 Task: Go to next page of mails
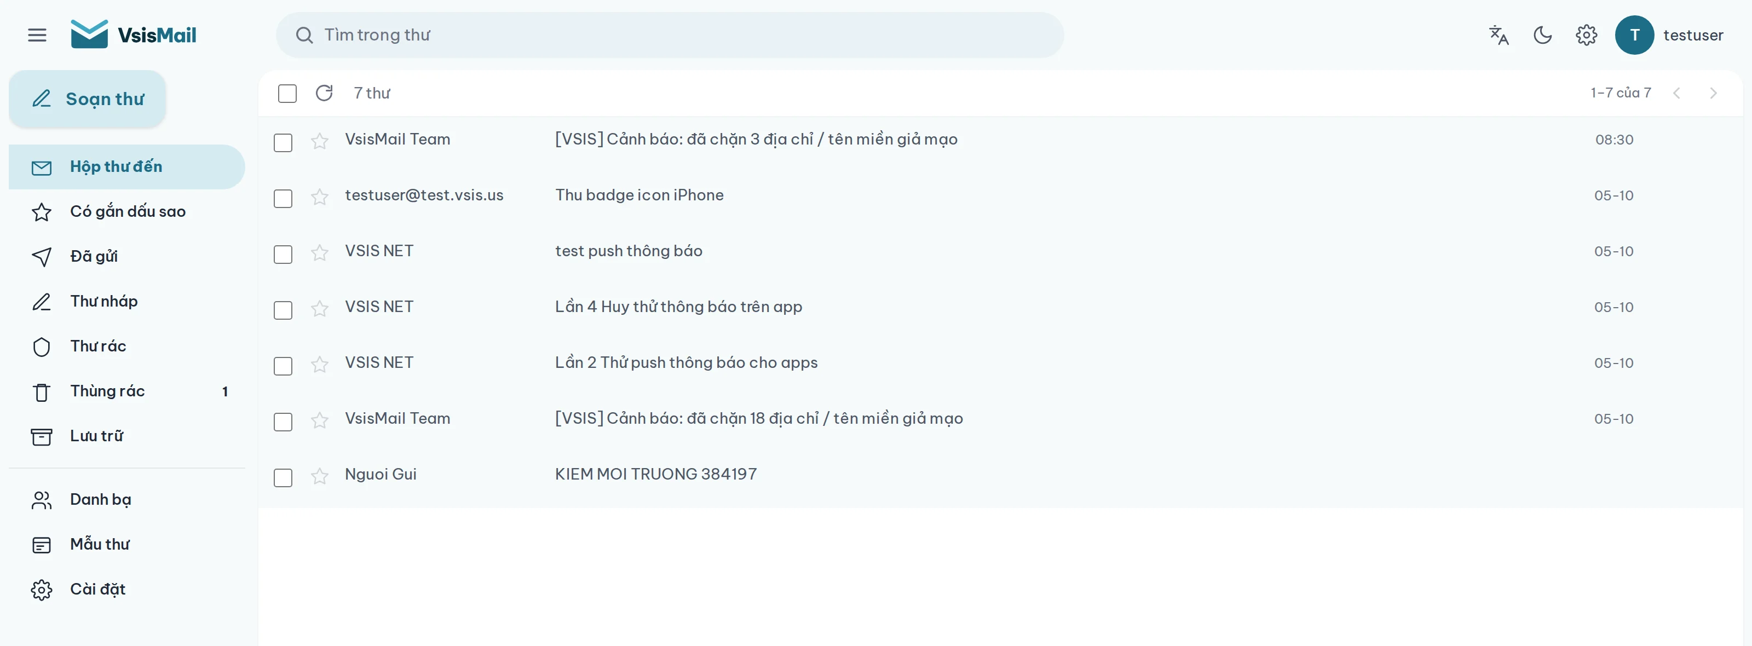tap(1713, 93)
